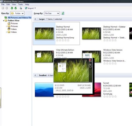Select the Desktop Normal thumbnail
The image size is (132, 126).
click(44, 33)
